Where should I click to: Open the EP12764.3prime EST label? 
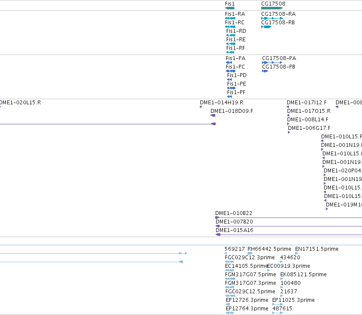247,309
